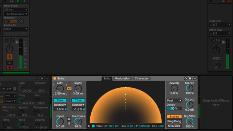Toggle Left channel Time sync button

tap(60, 100)
